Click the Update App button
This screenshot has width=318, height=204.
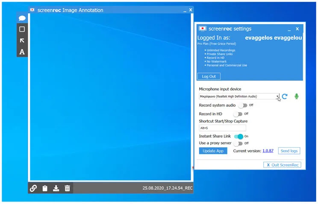213,151
